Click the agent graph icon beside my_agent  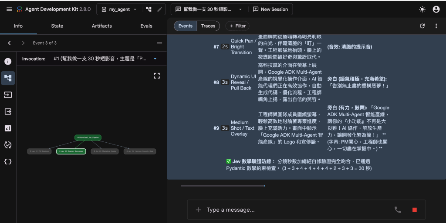(149, 10)
